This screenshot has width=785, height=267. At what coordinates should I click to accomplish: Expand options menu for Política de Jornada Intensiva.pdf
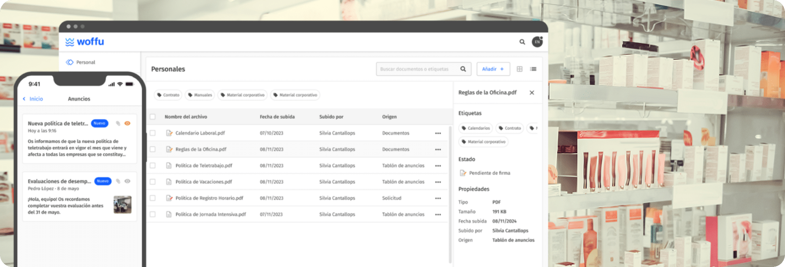pos(438,214)
